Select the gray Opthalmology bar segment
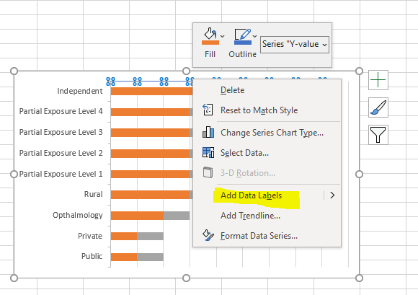Image resolution: width=418 pixels, height=295 pixels. 177,216
